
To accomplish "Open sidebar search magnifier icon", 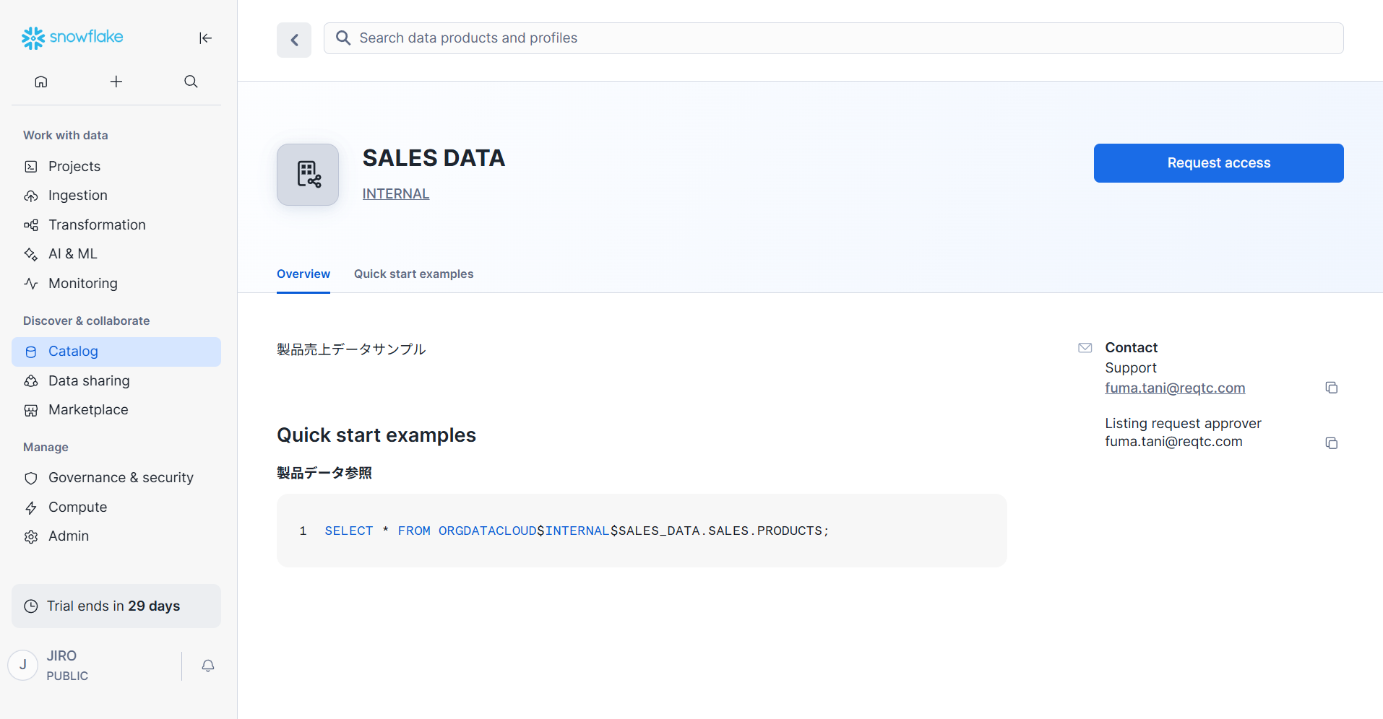I will (191, 82).
